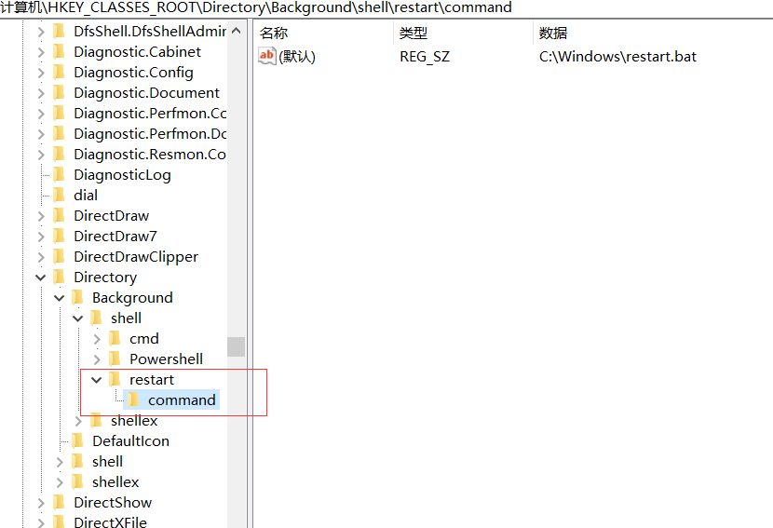Collapse the shell key under Background
Screen dimensions: 773x528
point(78,318)
